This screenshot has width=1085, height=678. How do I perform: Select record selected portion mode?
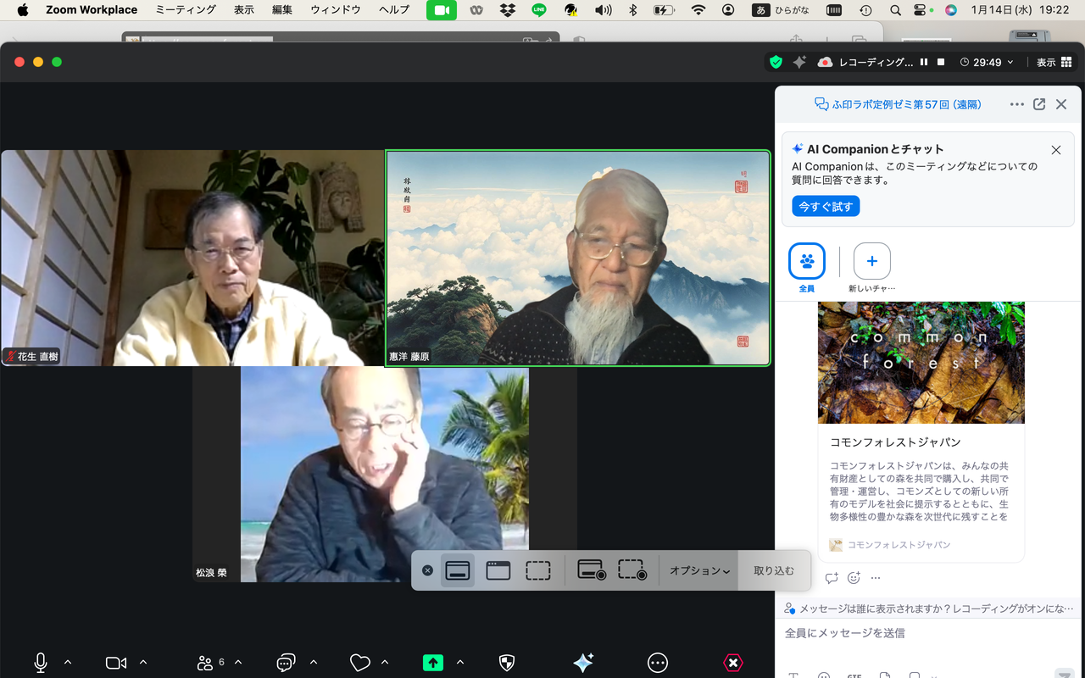632,570
